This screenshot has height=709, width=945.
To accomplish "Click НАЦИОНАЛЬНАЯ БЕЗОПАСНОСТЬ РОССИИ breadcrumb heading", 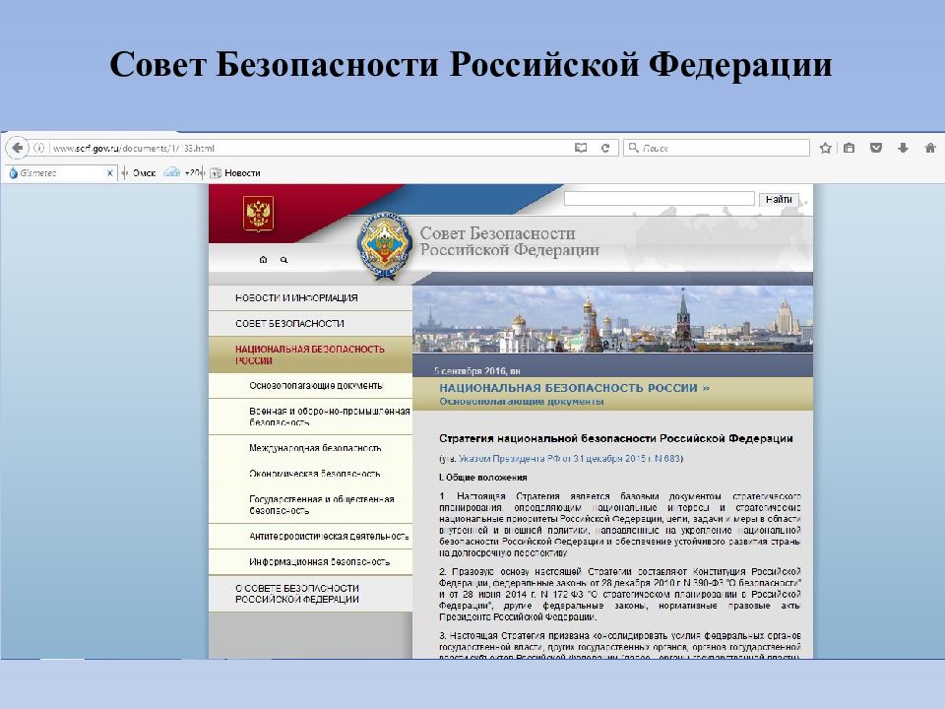I will click(574, 388).
